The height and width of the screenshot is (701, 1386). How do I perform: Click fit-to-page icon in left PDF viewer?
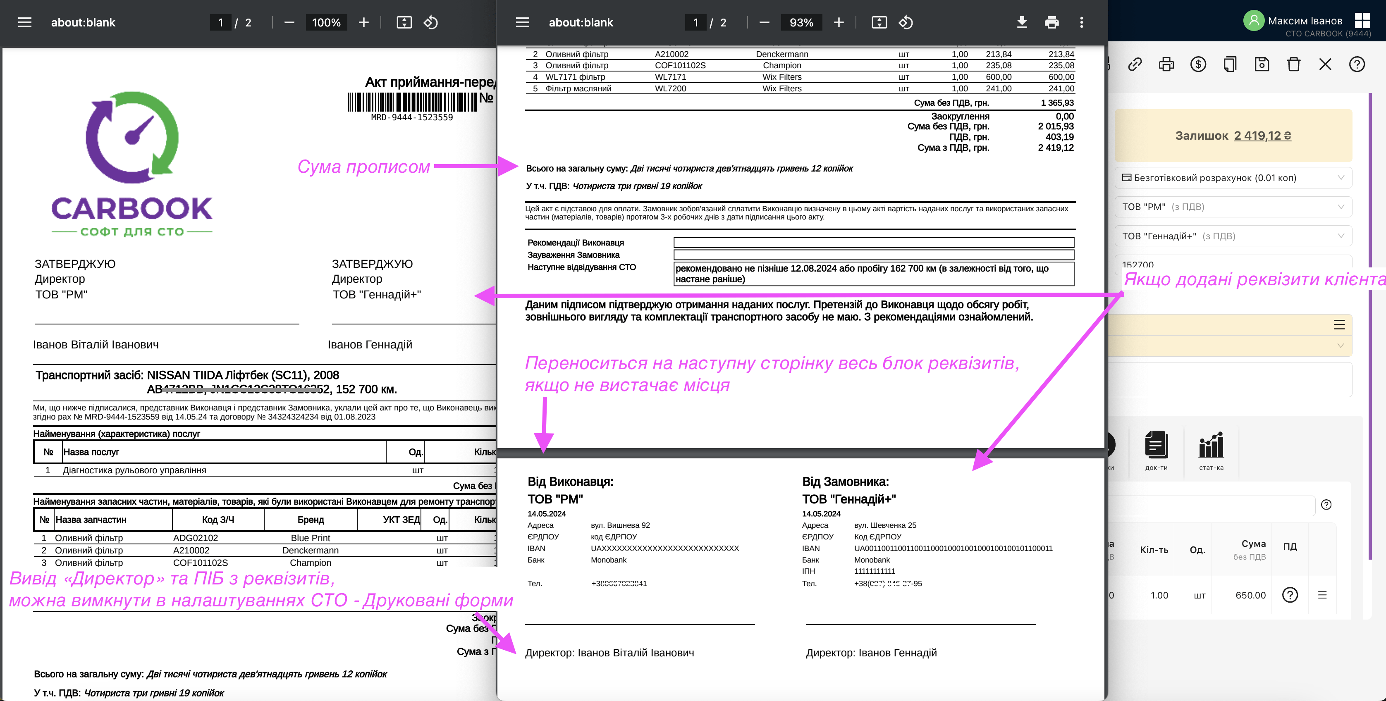pyautogui.click(x=404, y=22)
